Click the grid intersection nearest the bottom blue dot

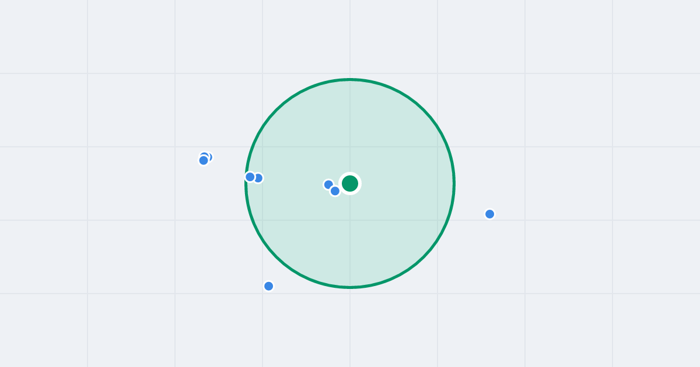262,294
